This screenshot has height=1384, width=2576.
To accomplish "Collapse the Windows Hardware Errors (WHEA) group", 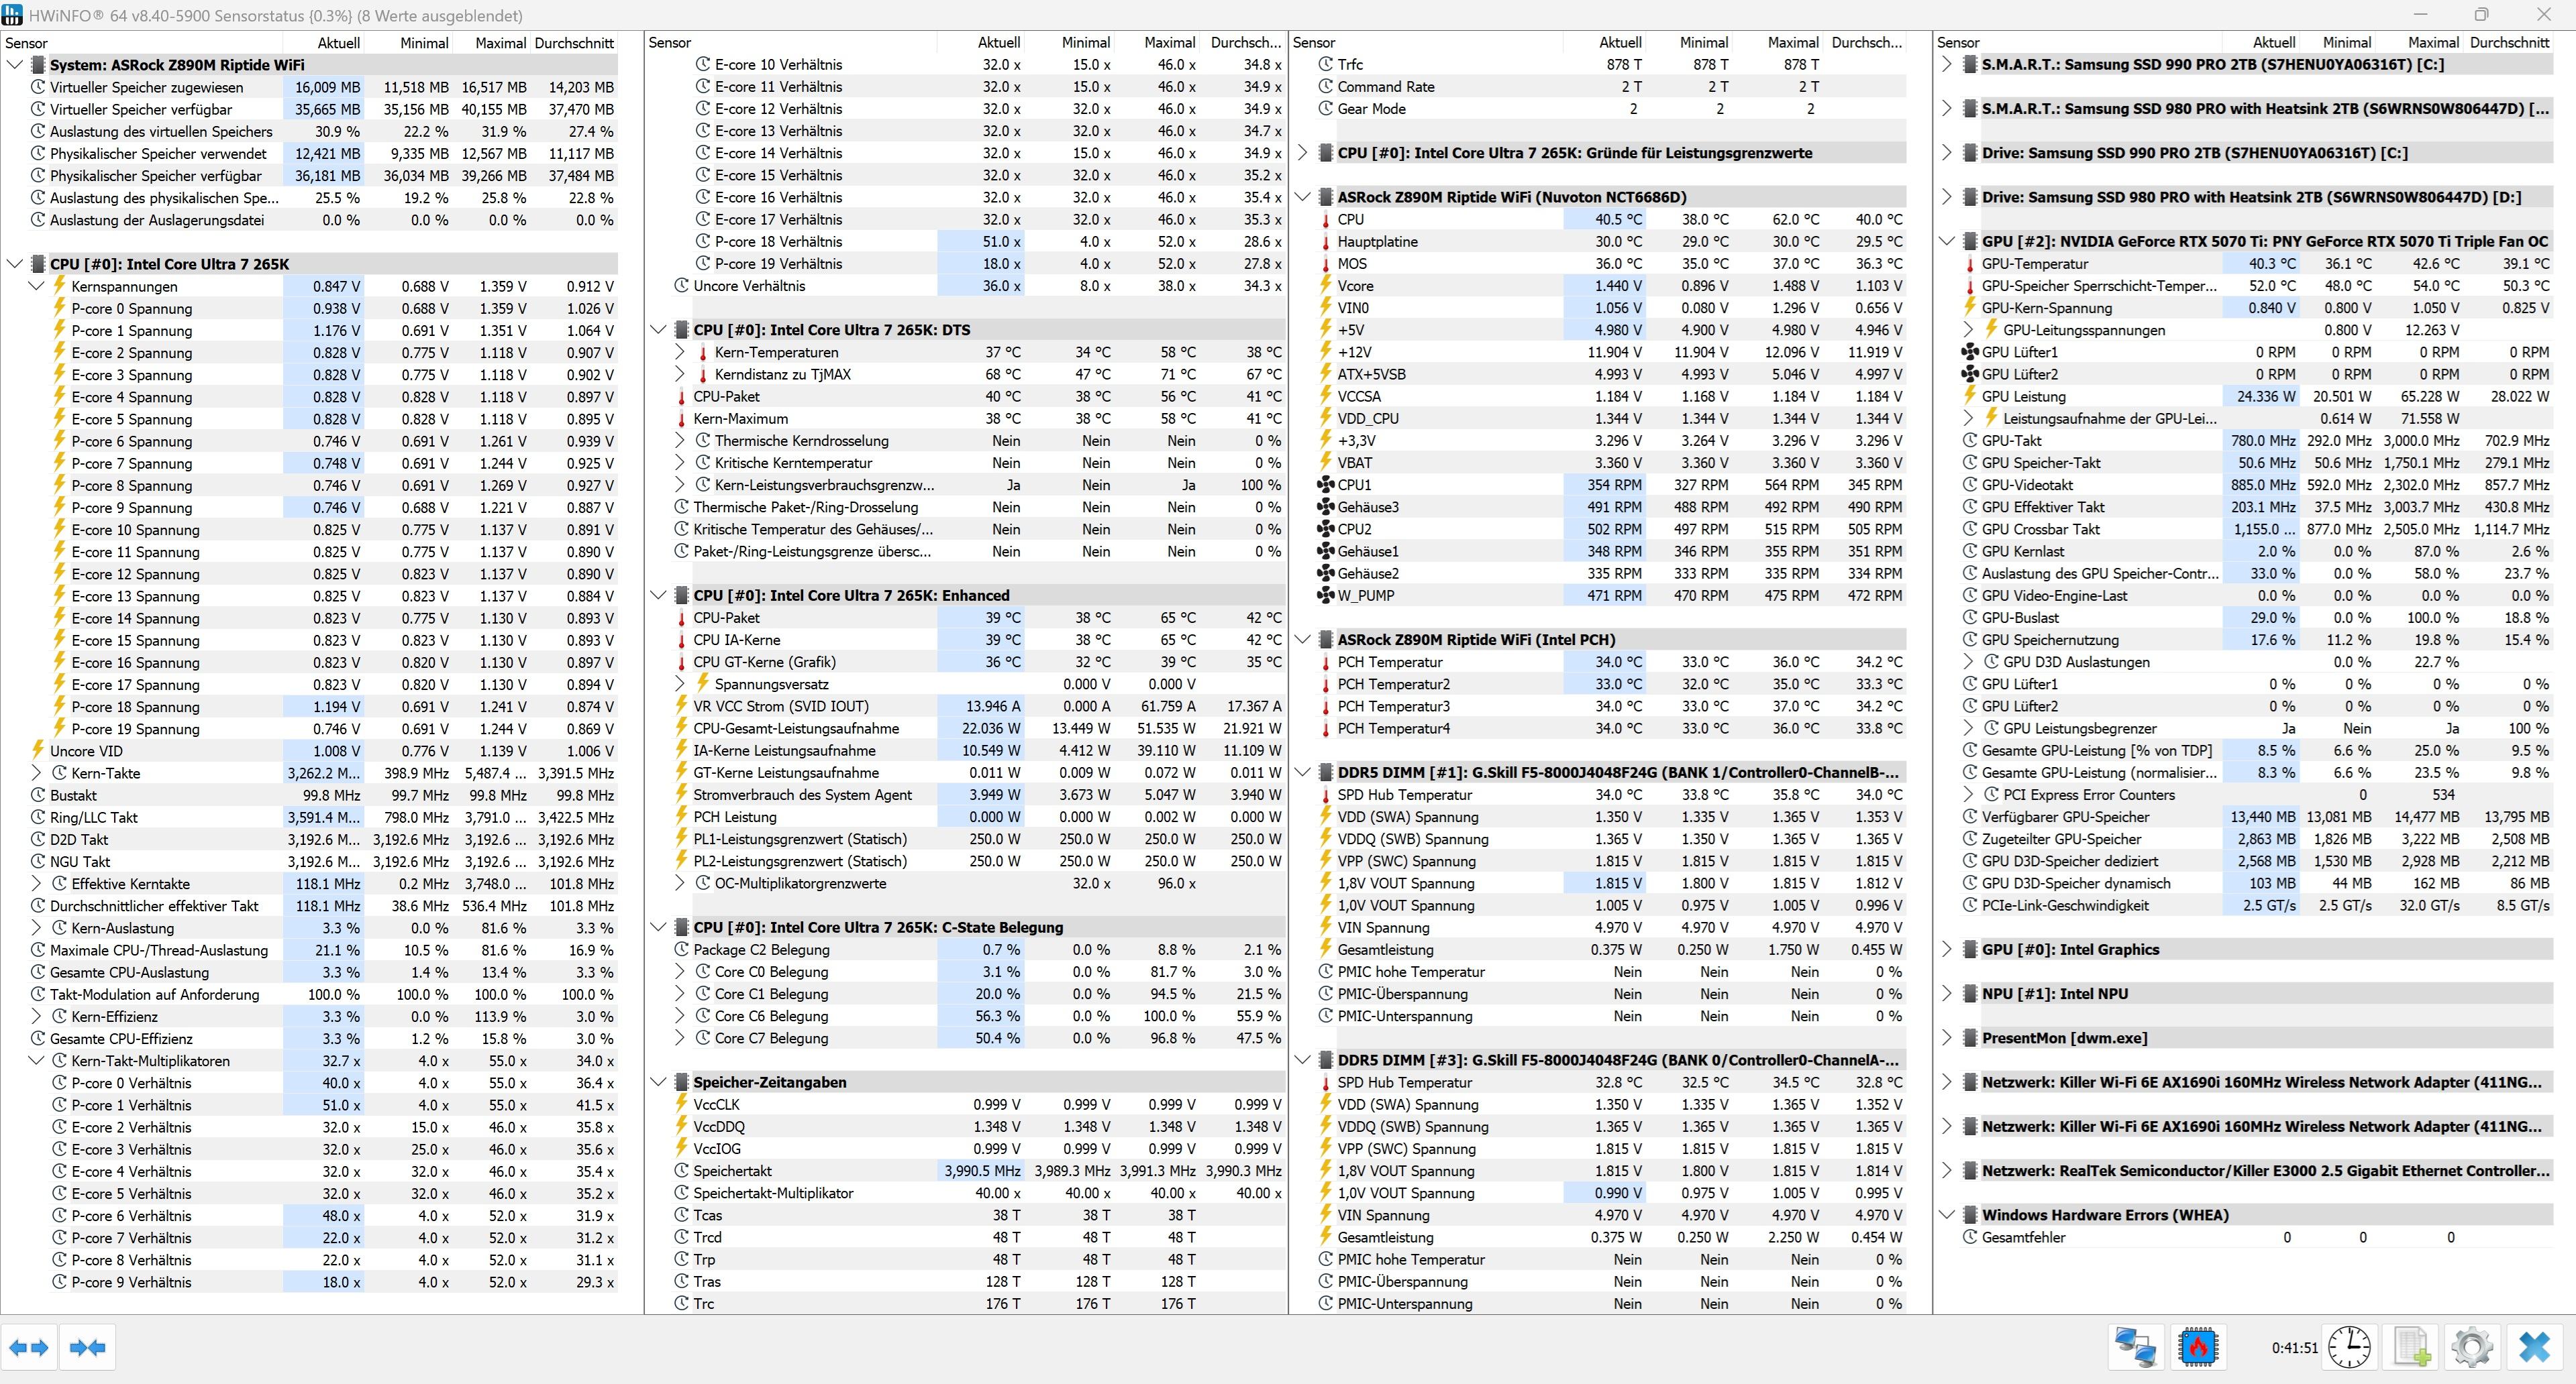I will [x=1946, y=1215].
